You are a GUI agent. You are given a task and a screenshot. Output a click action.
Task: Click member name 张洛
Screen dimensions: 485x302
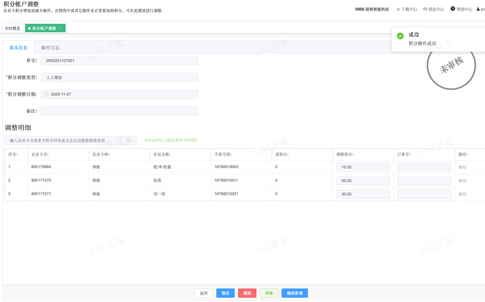click(x=157, y=180)
